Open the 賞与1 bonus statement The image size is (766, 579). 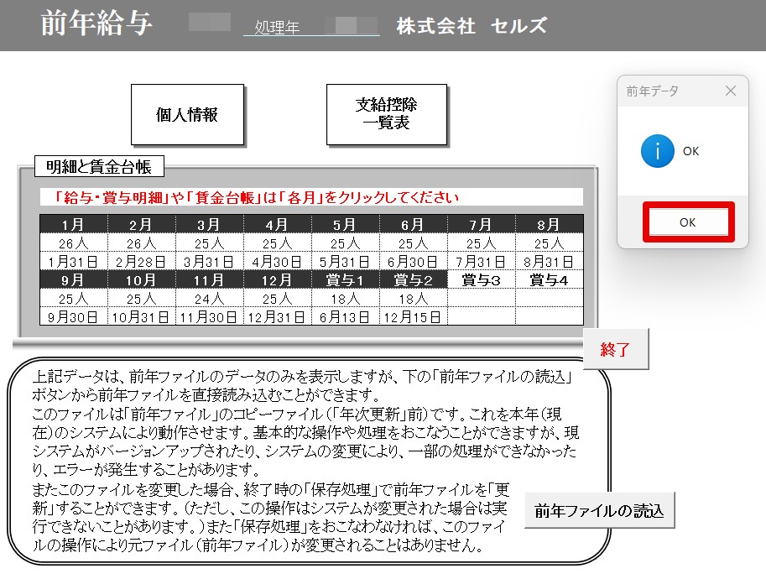(346, 280)
